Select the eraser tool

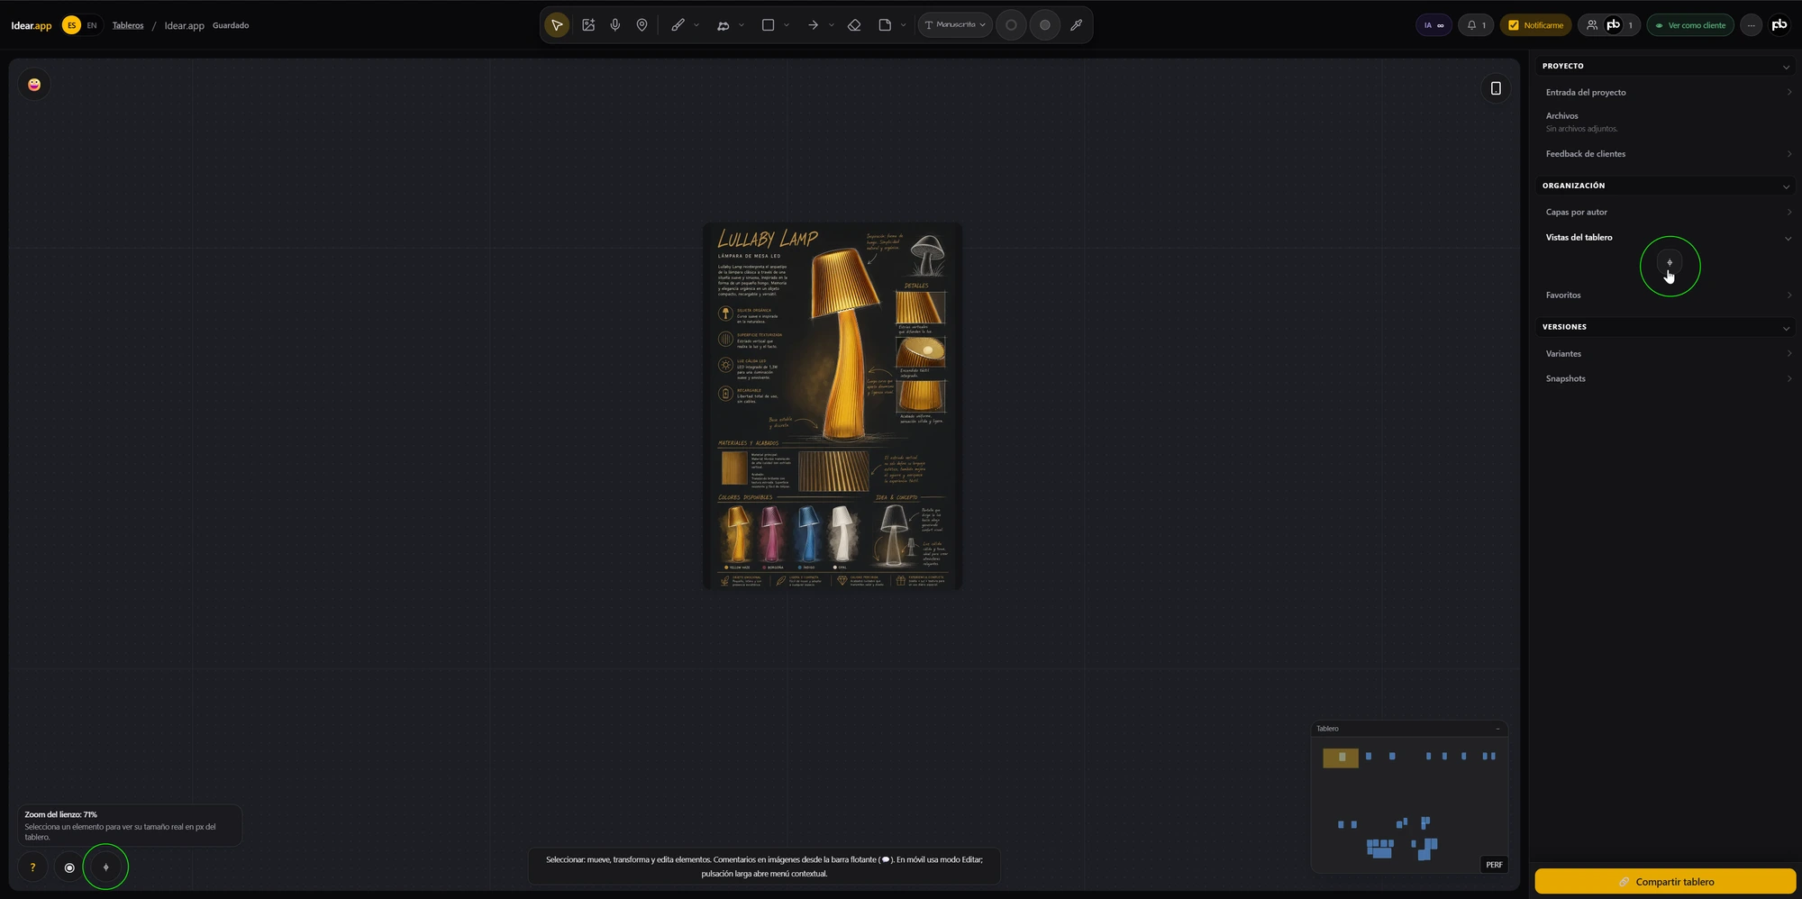tap(854, 25)
